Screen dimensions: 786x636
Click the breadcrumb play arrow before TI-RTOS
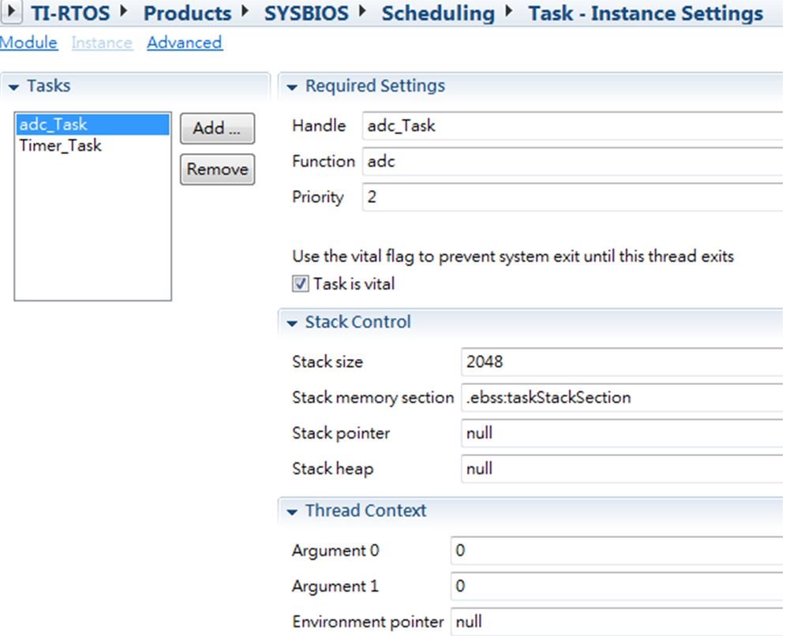click(x=11, y=11)
